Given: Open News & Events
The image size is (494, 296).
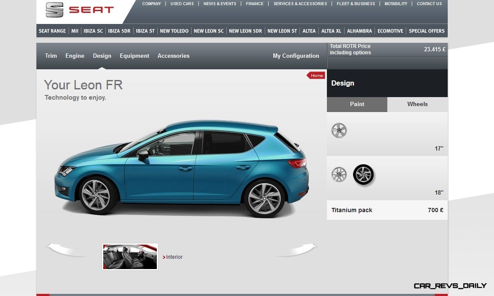Looking at the screenshot, I should coord(220,4).
